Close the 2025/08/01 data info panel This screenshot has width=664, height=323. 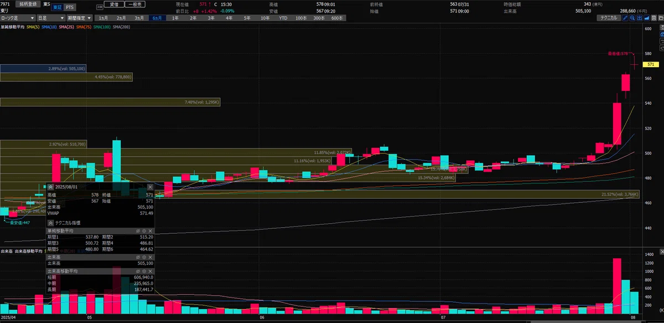tap(150, 187)
